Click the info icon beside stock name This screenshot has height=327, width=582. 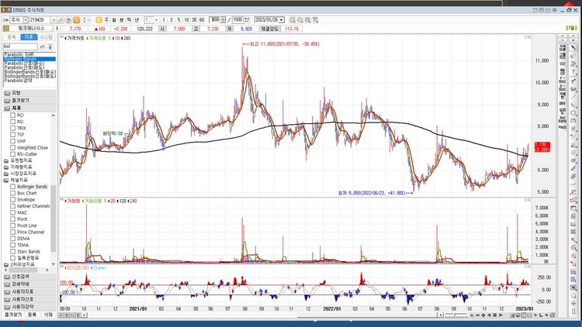(57, 28)
